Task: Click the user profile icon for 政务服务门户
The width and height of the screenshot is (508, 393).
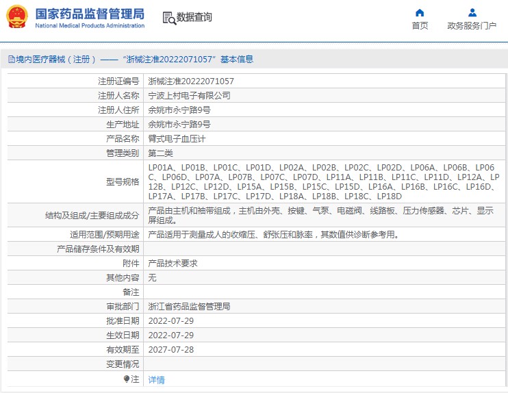Action: pos(472,12)
